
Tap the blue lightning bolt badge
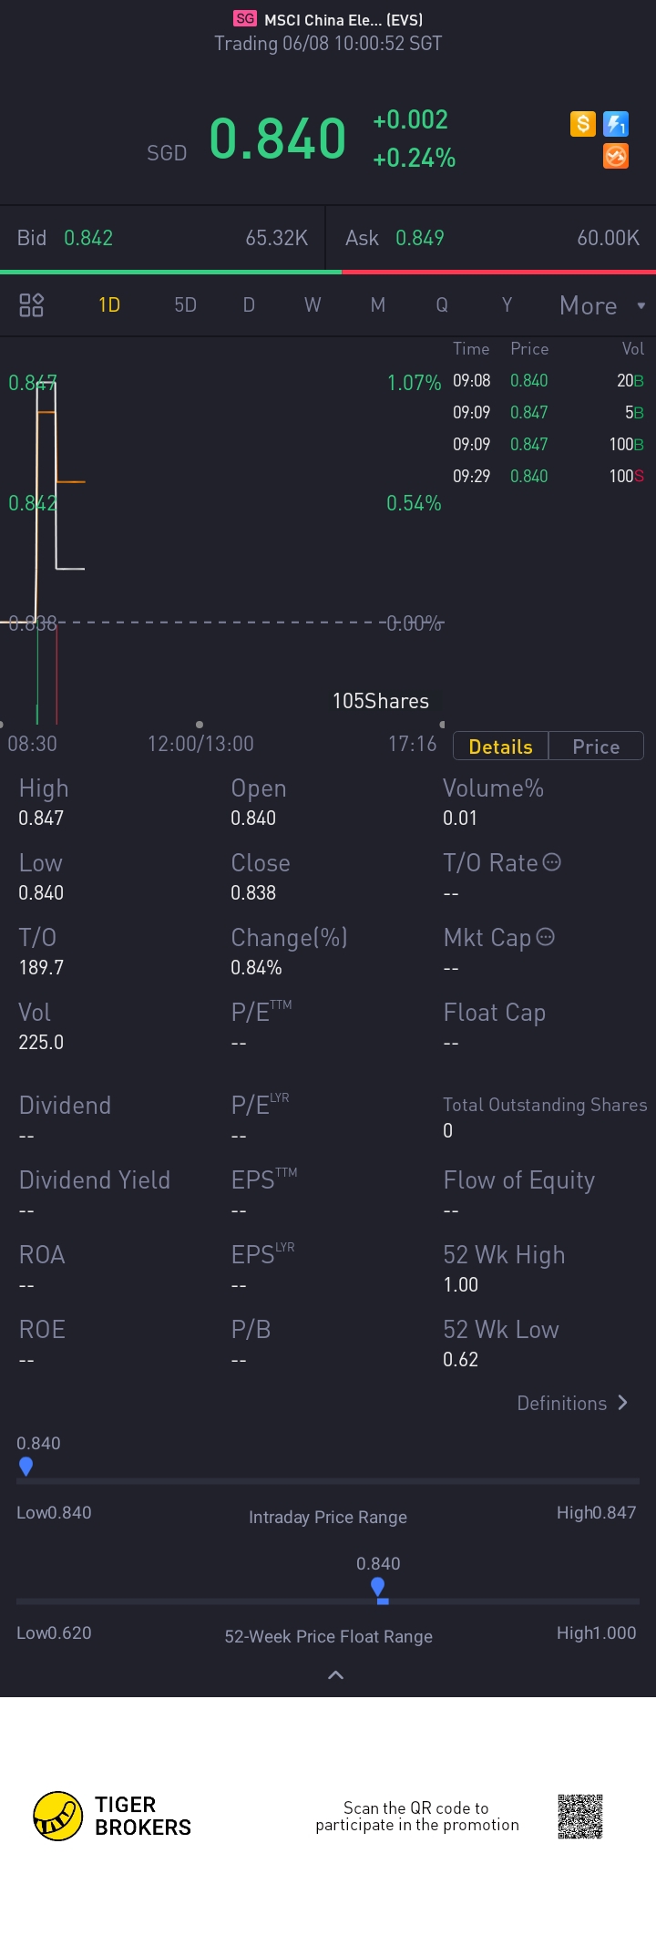[x=616, y=123]
